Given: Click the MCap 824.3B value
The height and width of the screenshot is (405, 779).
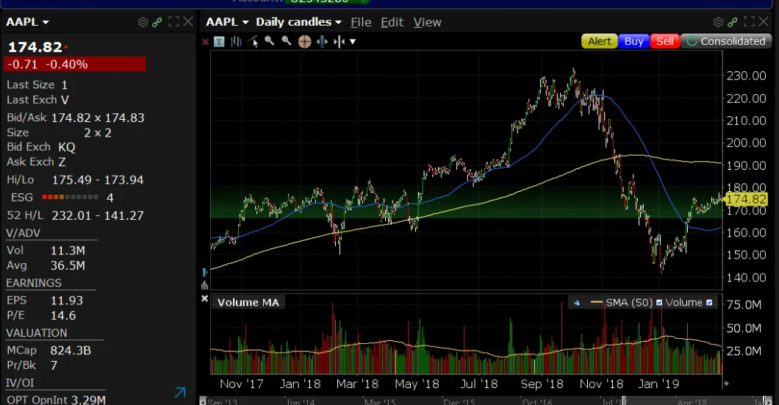Looking at the screenshot, I should coord(71,351).
